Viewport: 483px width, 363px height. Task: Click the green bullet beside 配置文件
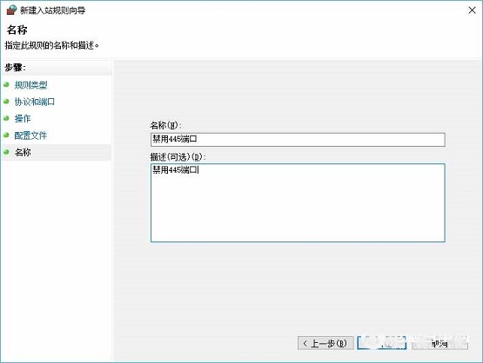[6, 135]
